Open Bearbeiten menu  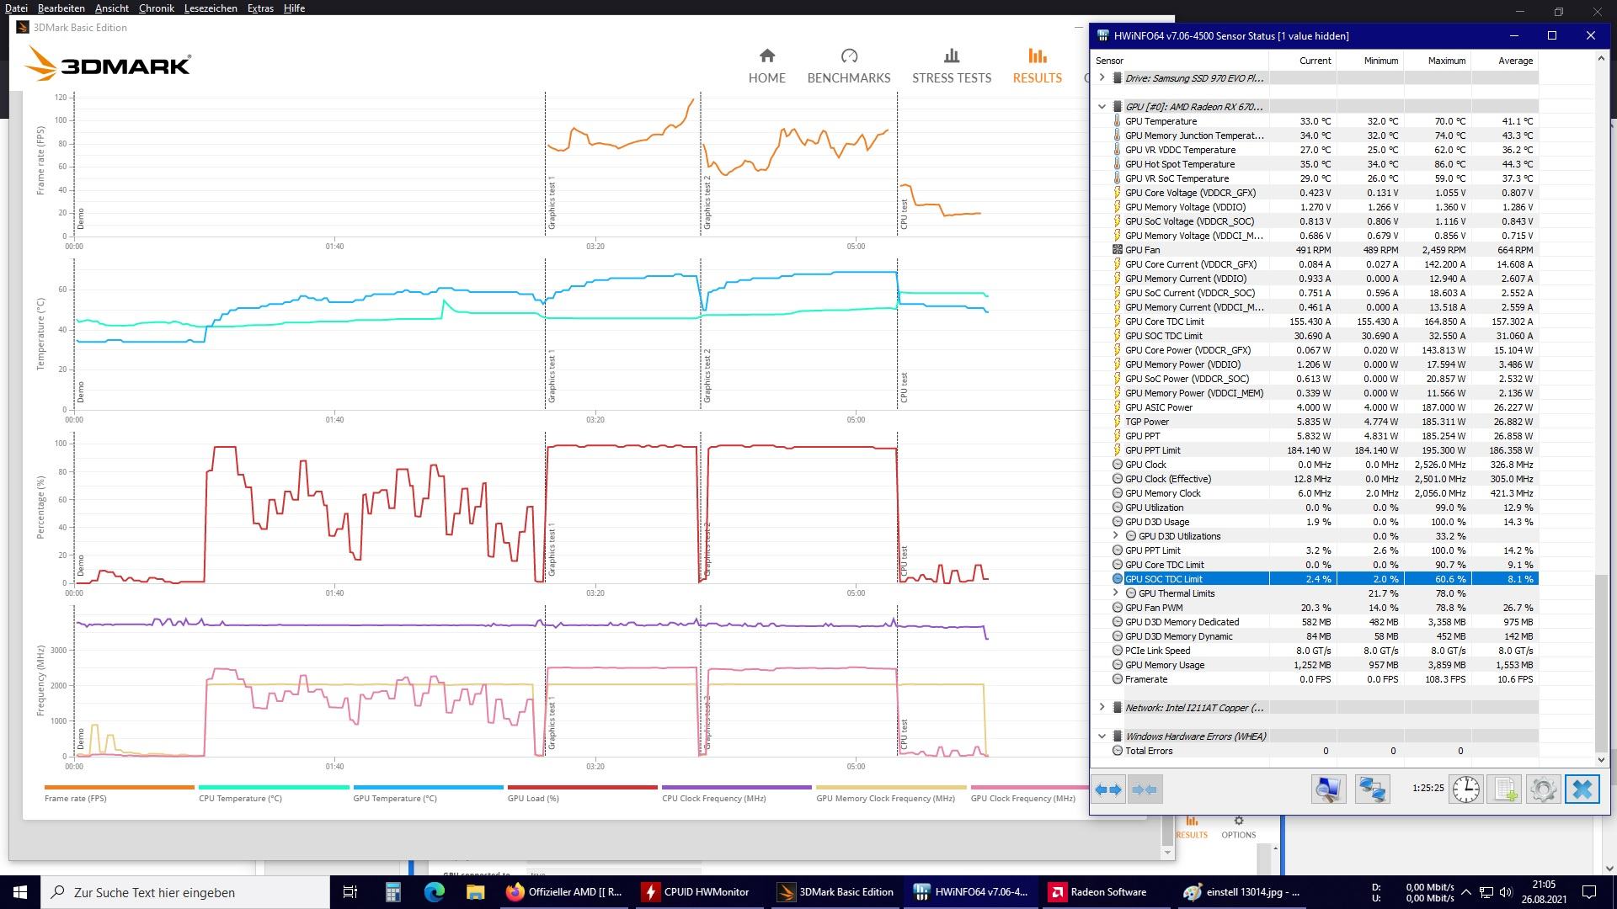click(61, 8)
